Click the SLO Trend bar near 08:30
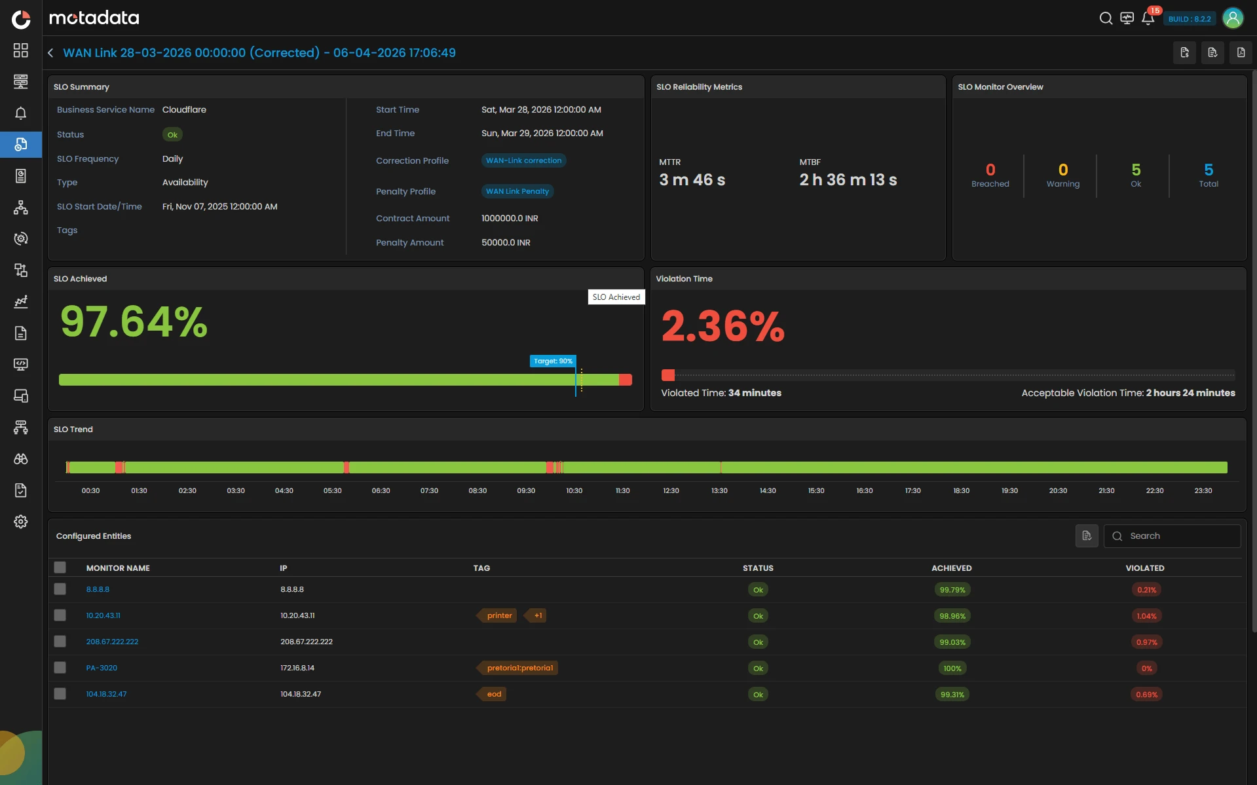Screen dimensions: 1257x785 tap(478, 467)
